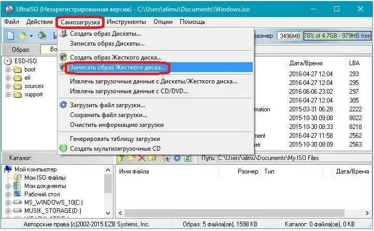Open the recent files dropdown arrow beside Open
The image size is (374, 231).
tap(31, 36)
